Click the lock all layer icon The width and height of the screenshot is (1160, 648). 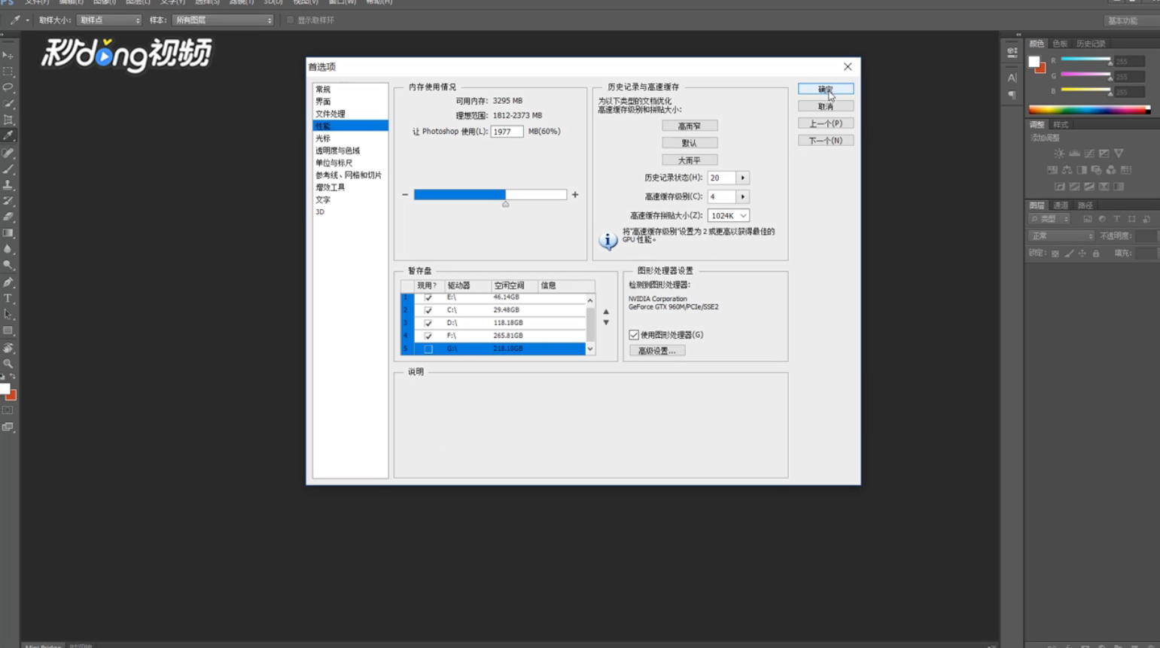tap(1096, 254)
